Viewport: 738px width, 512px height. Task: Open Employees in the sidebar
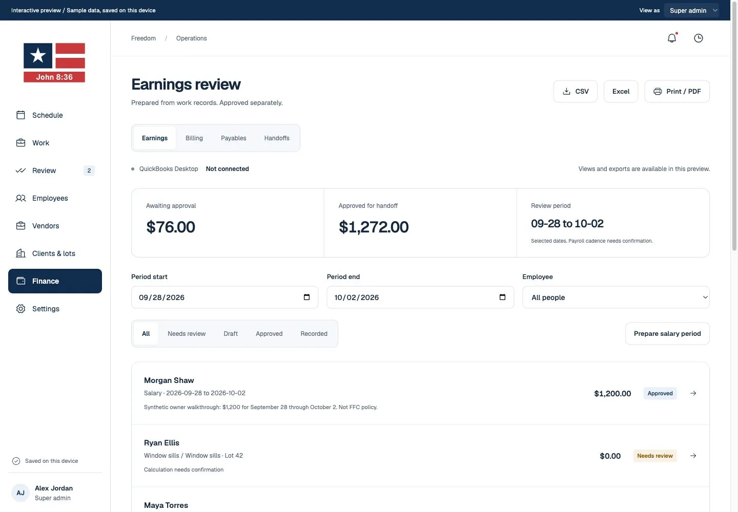coord(55,198)
